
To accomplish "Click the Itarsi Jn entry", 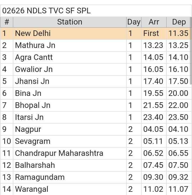I will point(29,117).
